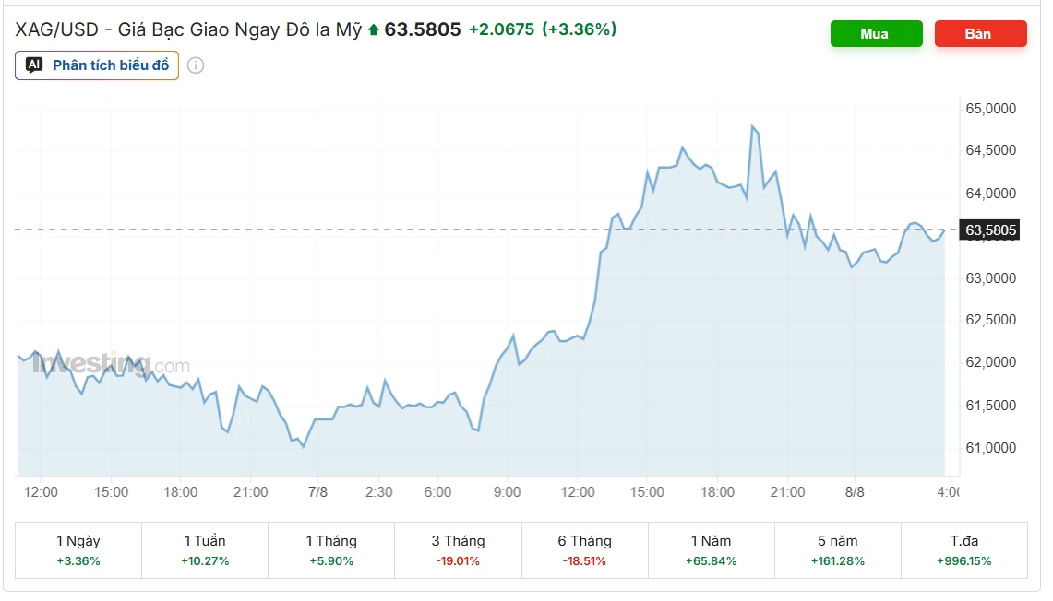Select the 1 Ngày timeframe tab

coord(78,550)
